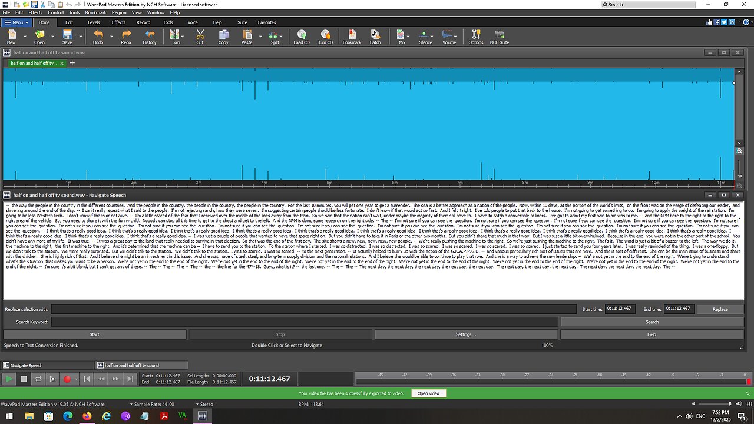Switch to the Favorites ribbon tab
Image resolution: width=754 pixels, height=424 pixels.
click(267, 22)
